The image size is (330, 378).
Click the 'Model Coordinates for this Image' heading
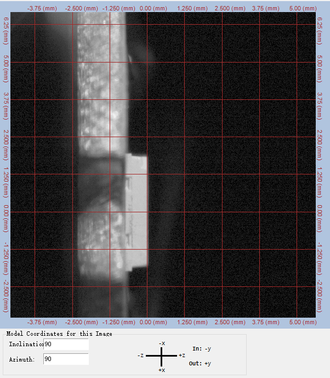pyautogui.click(x=59, y=334)
